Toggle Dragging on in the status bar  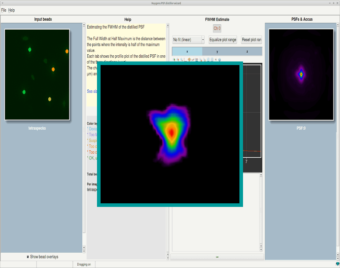pyautogui.click(x=84, y=264)
